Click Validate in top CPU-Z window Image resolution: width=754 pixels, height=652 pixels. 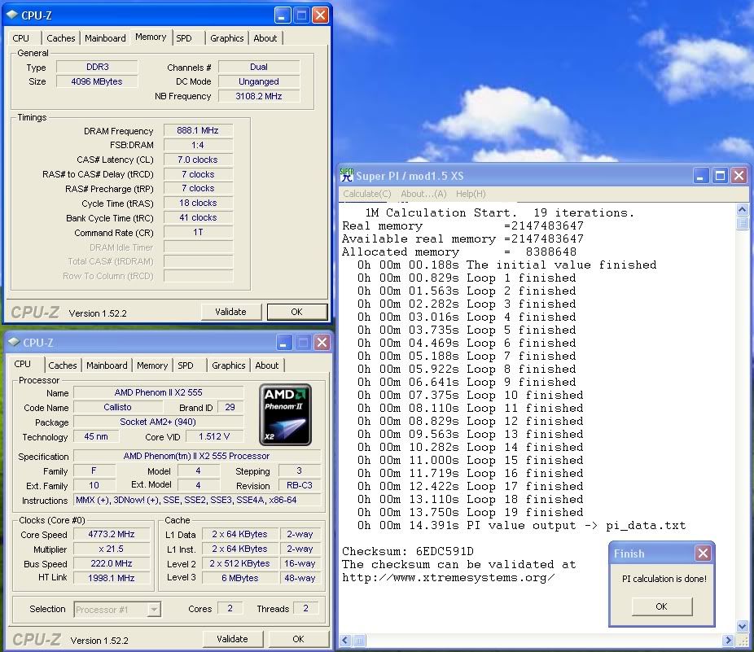tap(230, 312)
